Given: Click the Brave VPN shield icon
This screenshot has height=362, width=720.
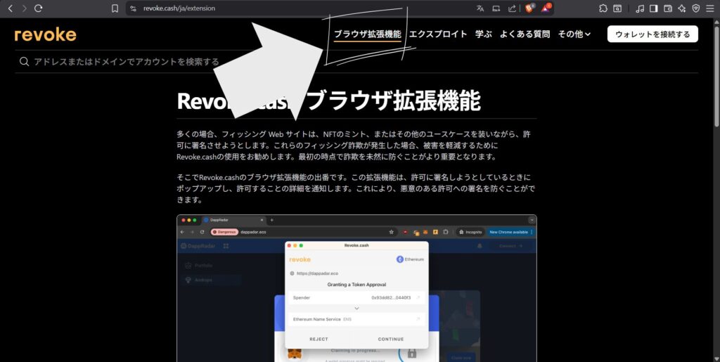Looking at the screenshot, I should [x=695, y=8].
